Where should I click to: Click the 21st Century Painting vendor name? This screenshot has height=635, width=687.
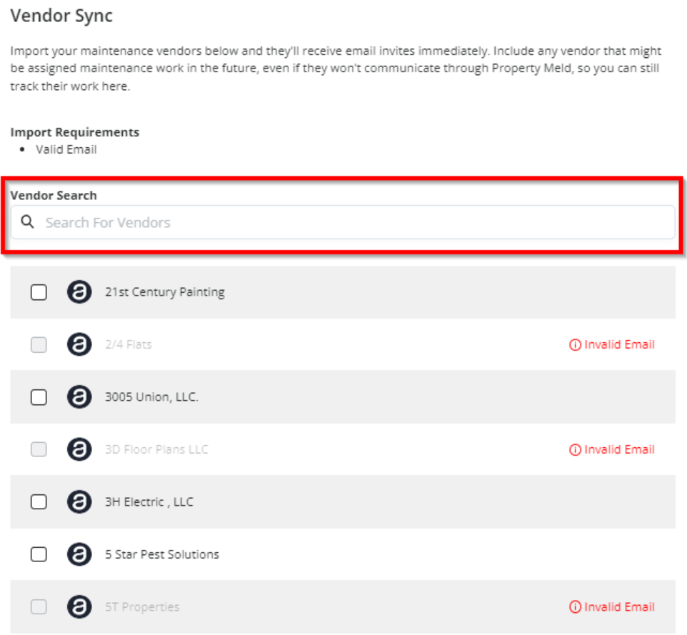(x=164, y=292)
